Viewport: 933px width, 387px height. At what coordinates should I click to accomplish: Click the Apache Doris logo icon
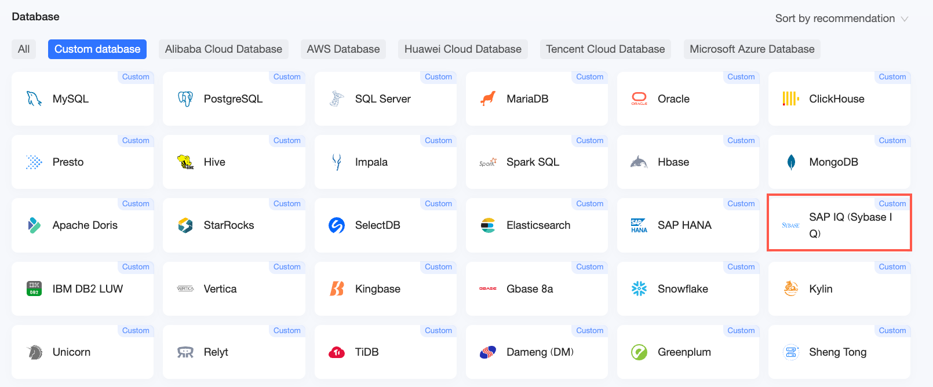34,225
